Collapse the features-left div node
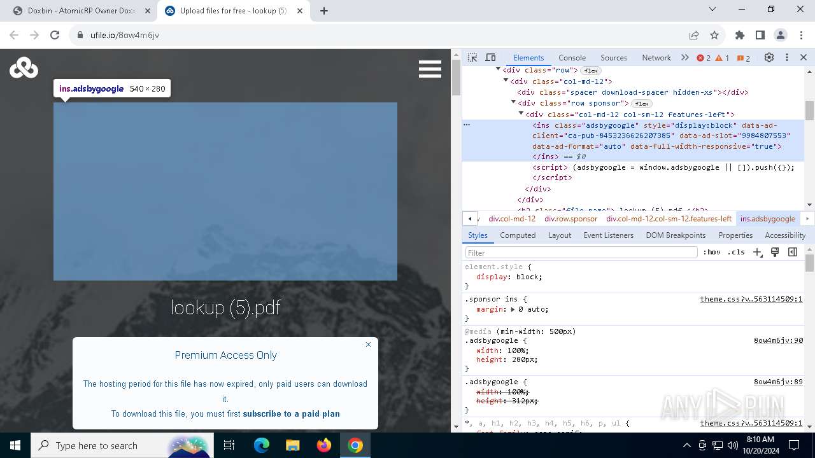This screenshot has width=815, height=458. (x=521, y=114)
